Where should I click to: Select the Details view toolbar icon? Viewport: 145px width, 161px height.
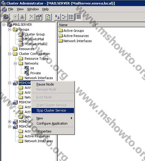coord(78,17)
